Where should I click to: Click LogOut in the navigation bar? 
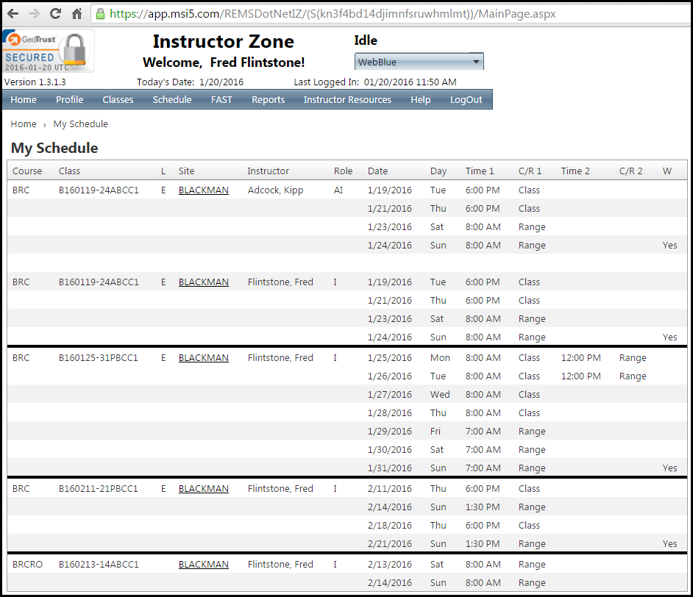[x=466, y=99]
